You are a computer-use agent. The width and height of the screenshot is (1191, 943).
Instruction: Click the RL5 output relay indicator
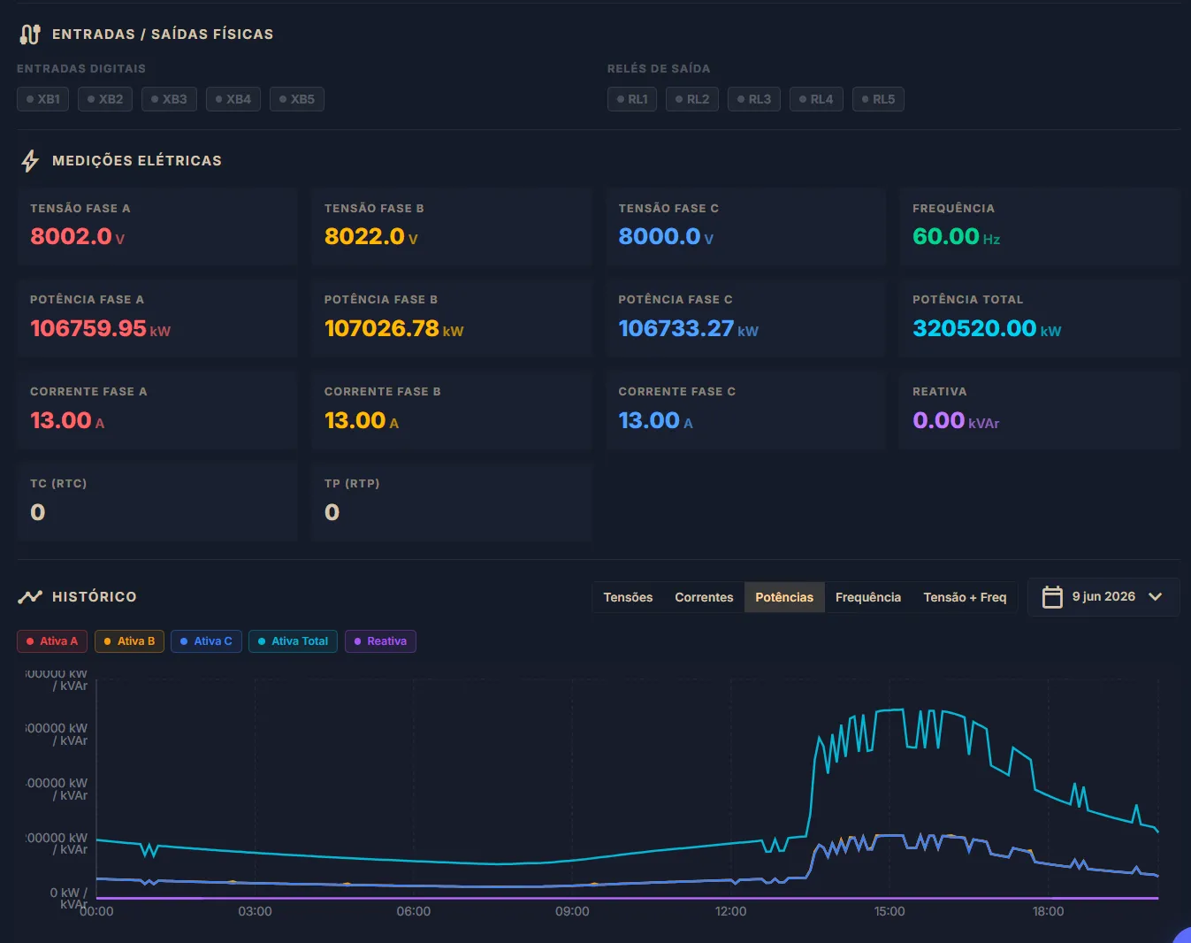click(x=878, y=99)
